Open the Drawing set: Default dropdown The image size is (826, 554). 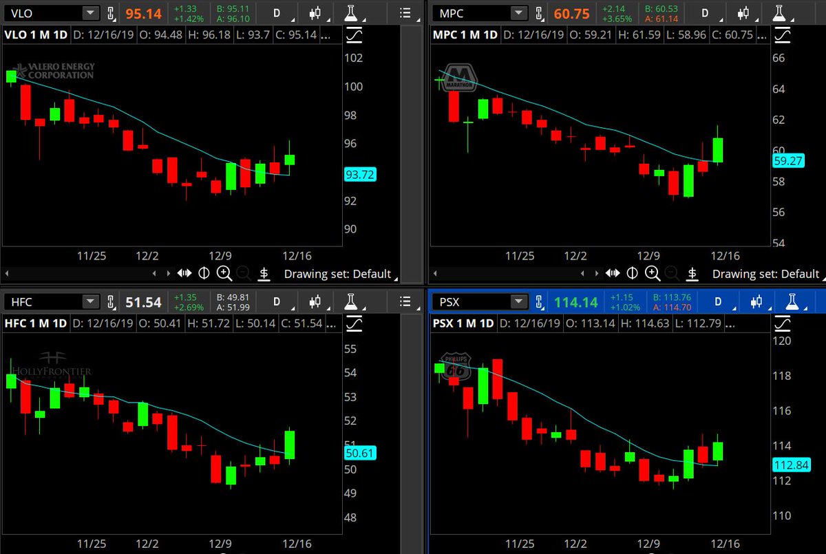tap(339, 273)
